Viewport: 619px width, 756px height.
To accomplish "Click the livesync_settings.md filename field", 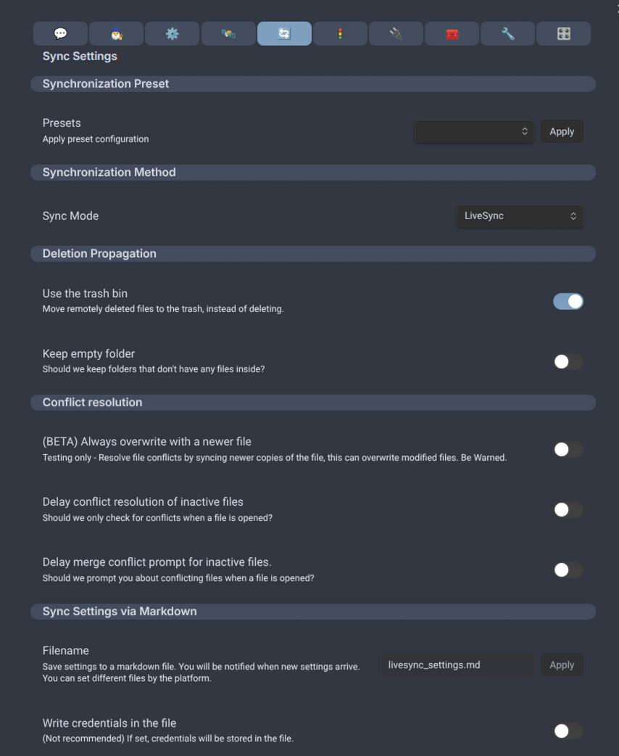I will [x=457, y=665].
